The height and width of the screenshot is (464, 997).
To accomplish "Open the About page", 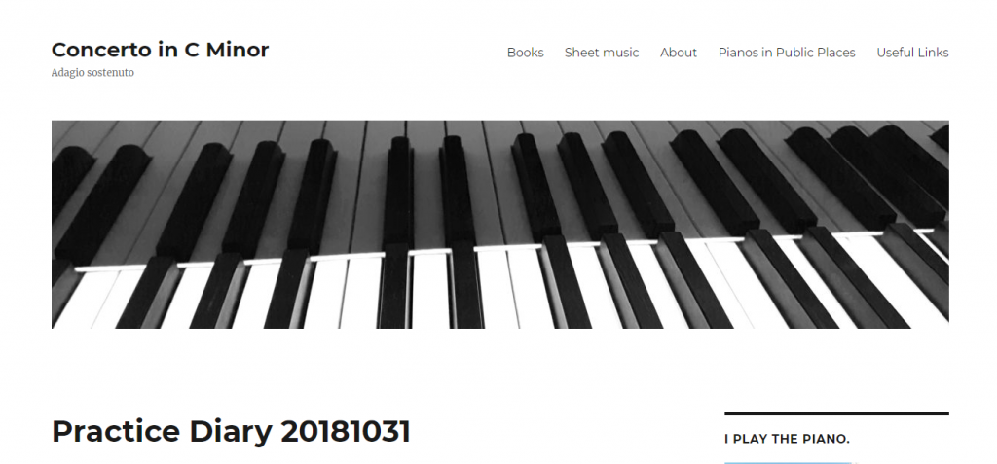I will coord(679,53).
